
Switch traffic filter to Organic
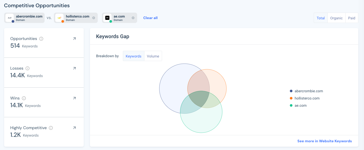point(337,18)
